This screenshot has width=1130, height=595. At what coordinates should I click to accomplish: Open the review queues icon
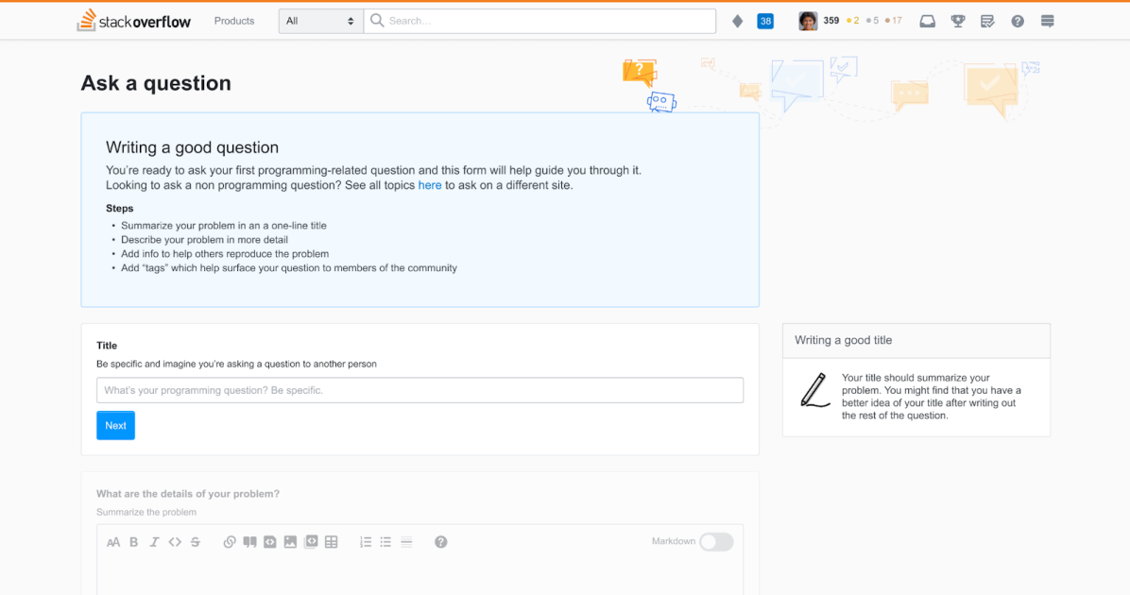pyautogui.click(x=987, y=21)
